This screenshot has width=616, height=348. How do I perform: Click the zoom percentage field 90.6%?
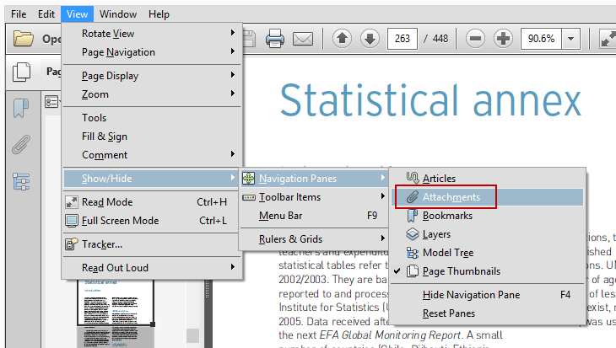pyautogui.click(x=542, y=39)
